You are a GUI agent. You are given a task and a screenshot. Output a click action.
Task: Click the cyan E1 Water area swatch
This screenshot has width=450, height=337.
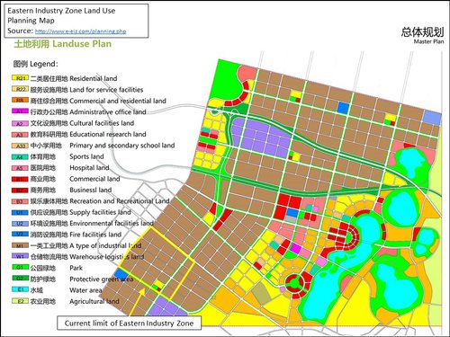[20, 290]
